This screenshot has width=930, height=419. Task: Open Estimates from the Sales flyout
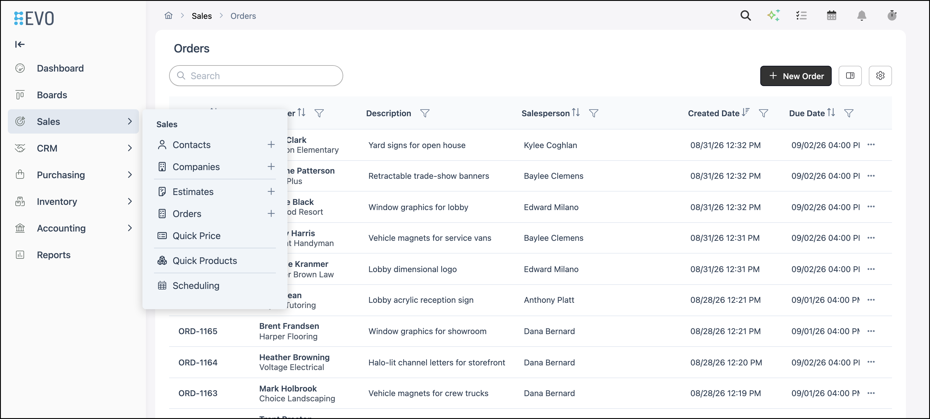point(193,192)
